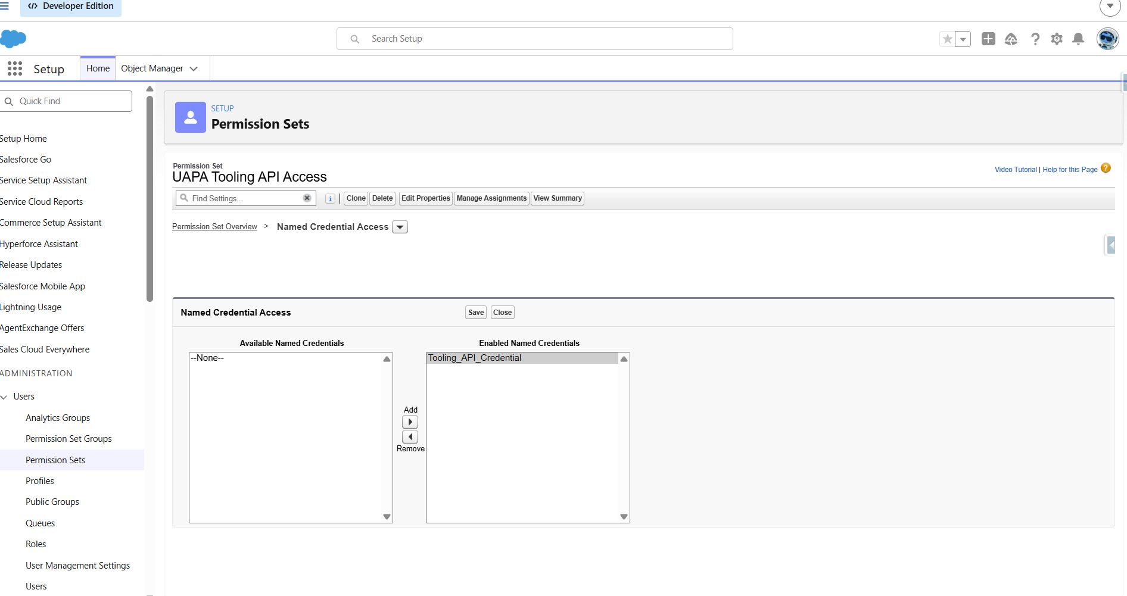Select --None-- in available credentials list
The image size is (1127, 596).
pyautogui.click(x=285, y=358)
